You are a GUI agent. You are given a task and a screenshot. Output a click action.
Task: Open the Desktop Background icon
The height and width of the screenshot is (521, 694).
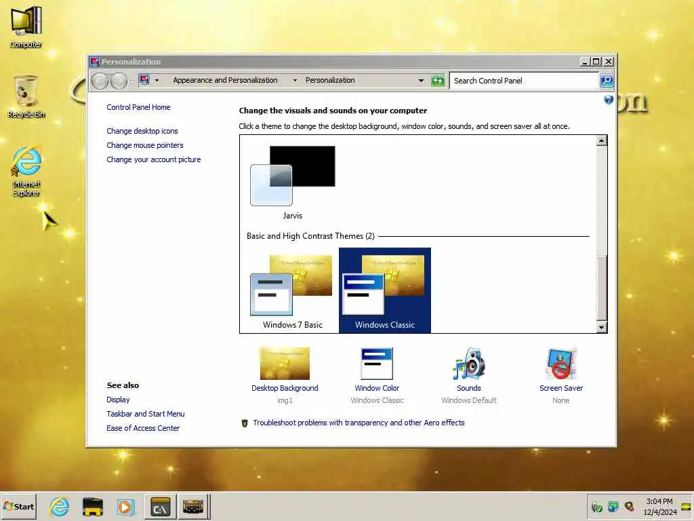(285, 364)
